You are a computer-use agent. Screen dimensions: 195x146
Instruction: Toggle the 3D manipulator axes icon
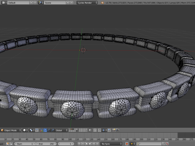[41, 130]
